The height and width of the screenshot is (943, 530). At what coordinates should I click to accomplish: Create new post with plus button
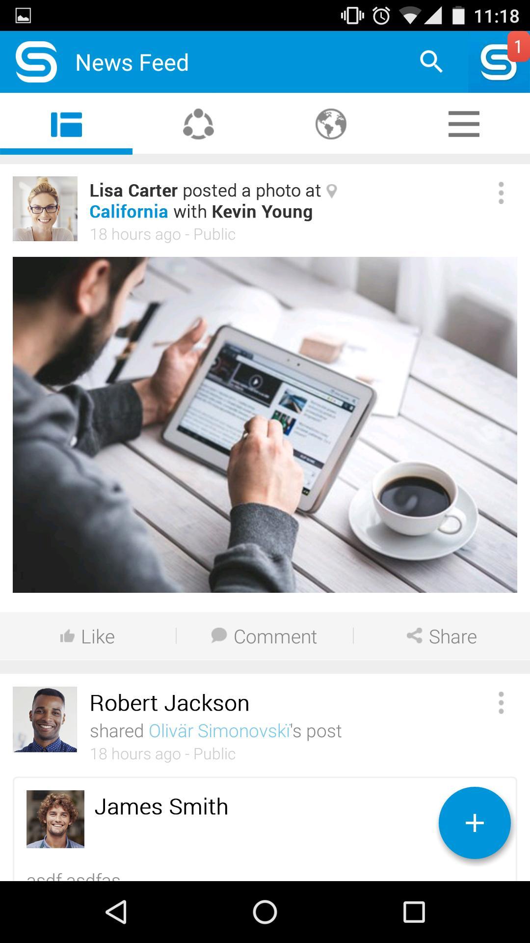click(x=475, y=823)
